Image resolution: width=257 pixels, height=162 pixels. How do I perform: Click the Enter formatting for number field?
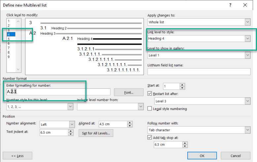[x=58, y=92]
